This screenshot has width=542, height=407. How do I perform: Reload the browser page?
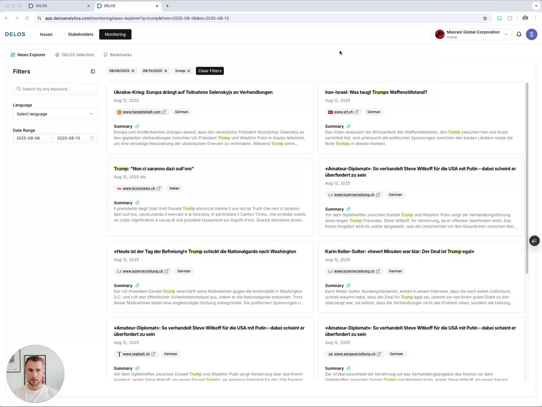[x=27, y=18]
